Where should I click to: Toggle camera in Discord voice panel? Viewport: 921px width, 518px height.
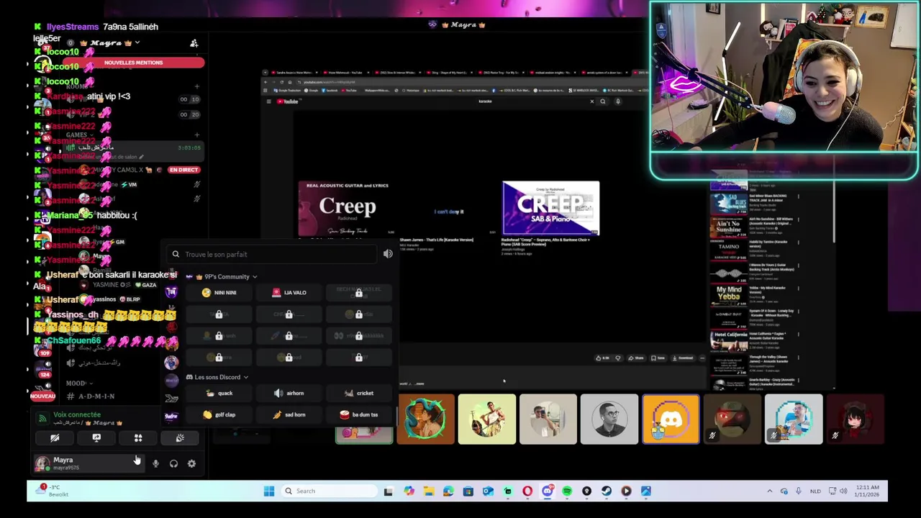pyautogui.click(x=55, y=438)
